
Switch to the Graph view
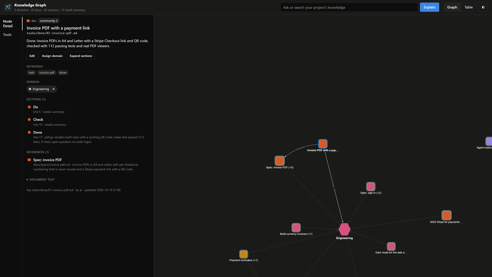452,7
